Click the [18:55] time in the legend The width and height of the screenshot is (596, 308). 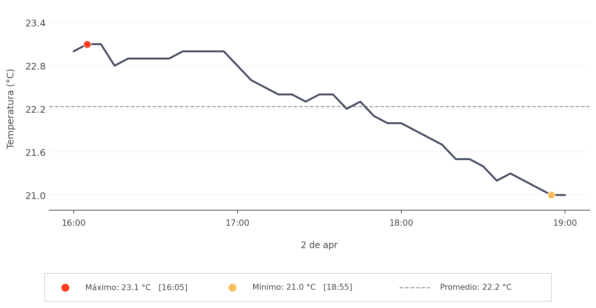(x=338, y=287)
